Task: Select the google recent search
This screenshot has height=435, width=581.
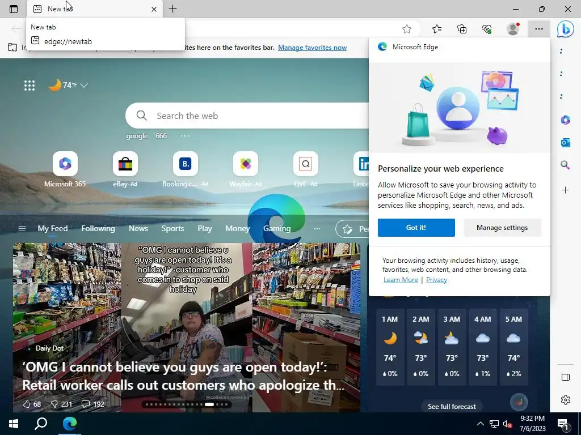Action: pyautogui.click(x=137, y=136)
